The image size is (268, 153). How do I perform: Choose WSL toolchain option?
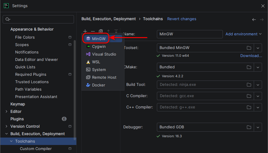[x=103, y=62]
